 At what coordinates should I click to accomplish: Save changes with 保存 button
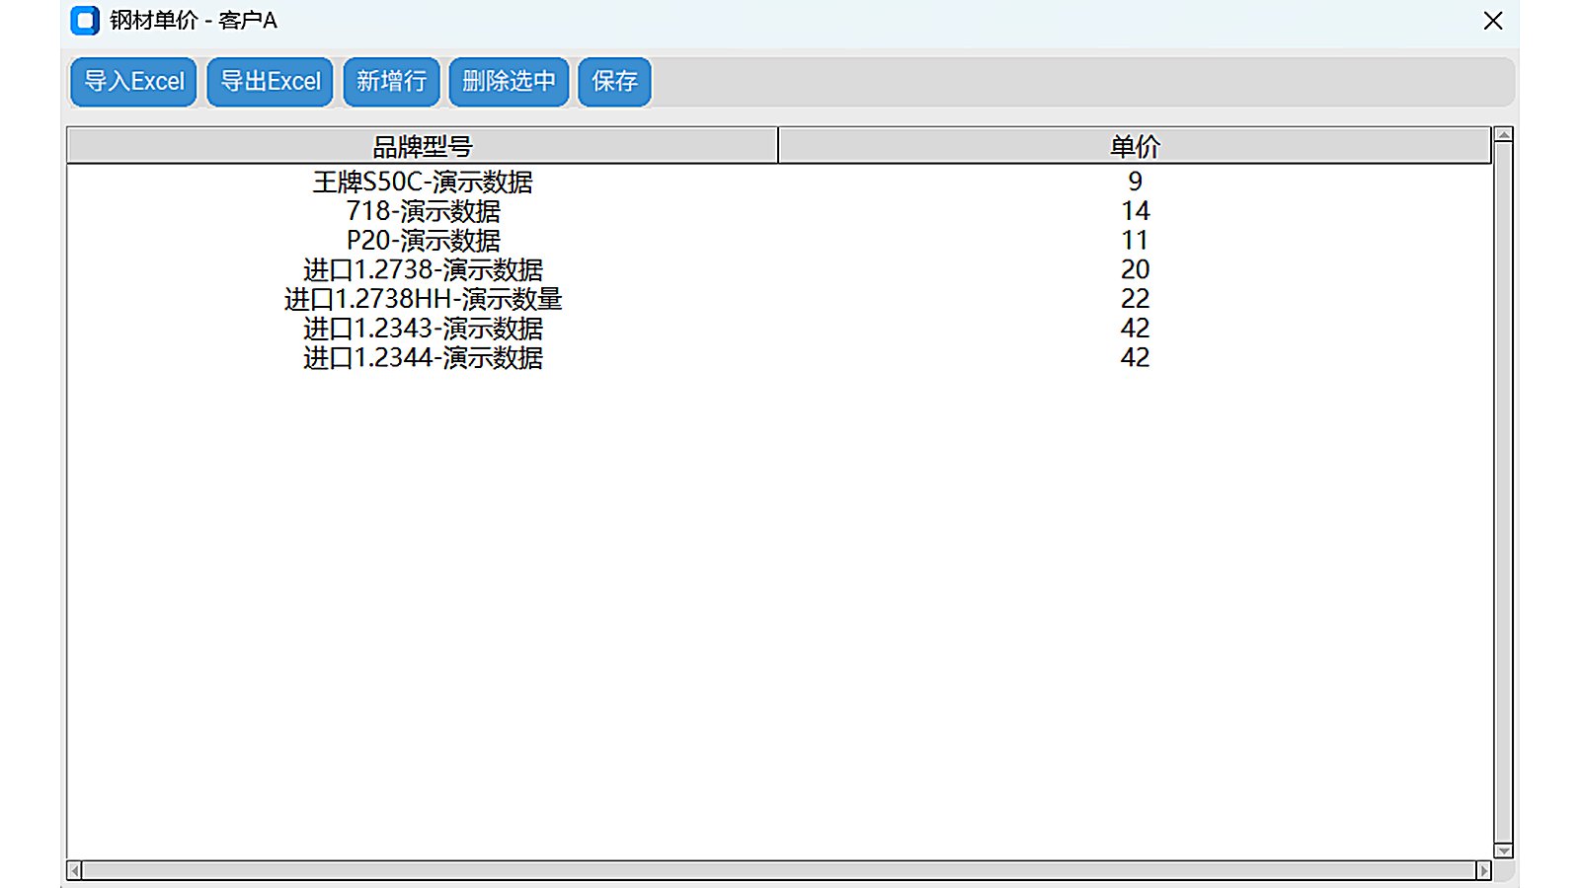click(614, 82)
